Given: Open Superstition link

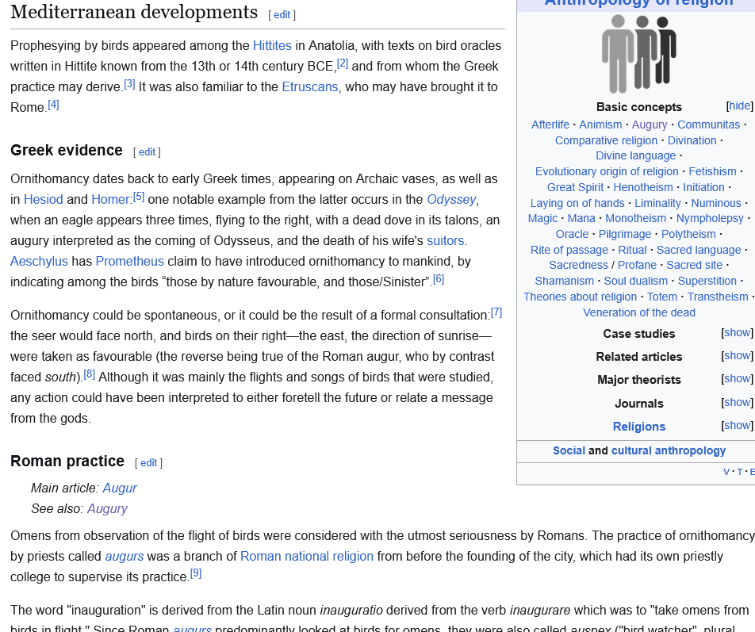Looking at the screenshot, I should tap(707, 281).
